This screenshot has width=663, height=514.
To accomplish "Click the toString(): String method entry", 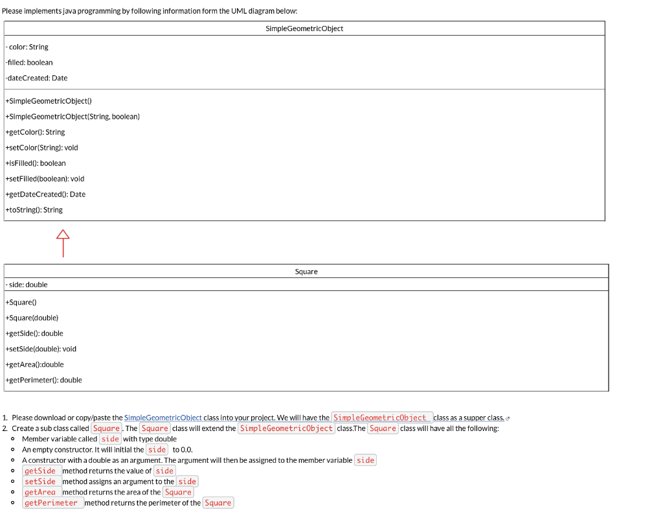I will click(x=33, y=209).
